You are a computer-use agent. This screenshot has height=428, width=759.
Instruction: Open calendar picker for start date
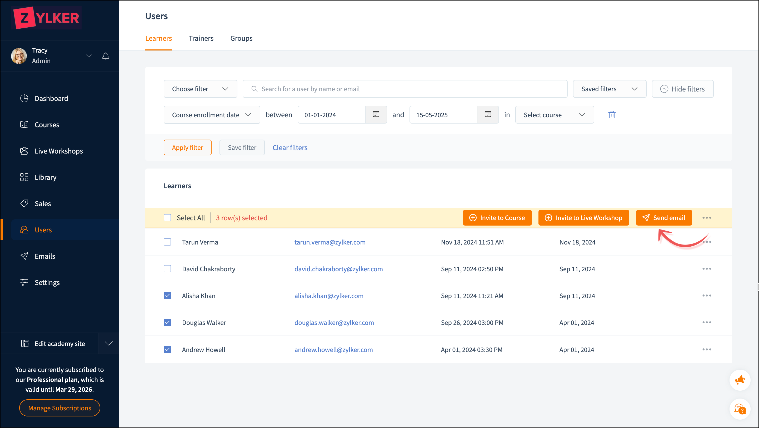(376, 115)
